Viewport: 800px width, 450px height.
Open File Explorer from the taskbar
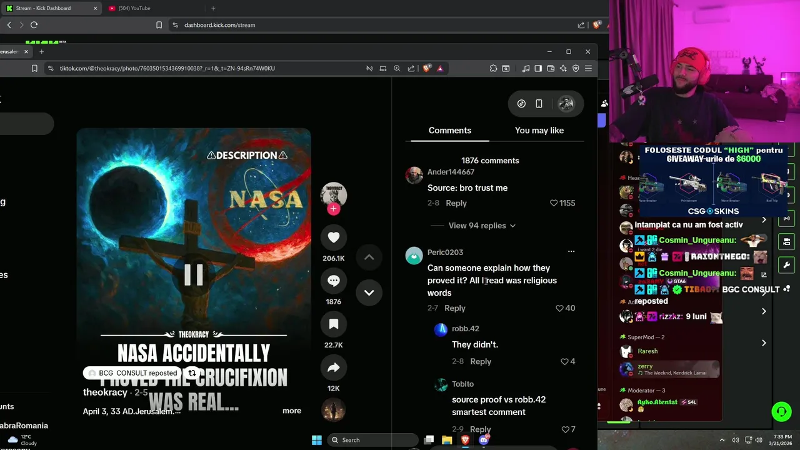tap(447, 440)
